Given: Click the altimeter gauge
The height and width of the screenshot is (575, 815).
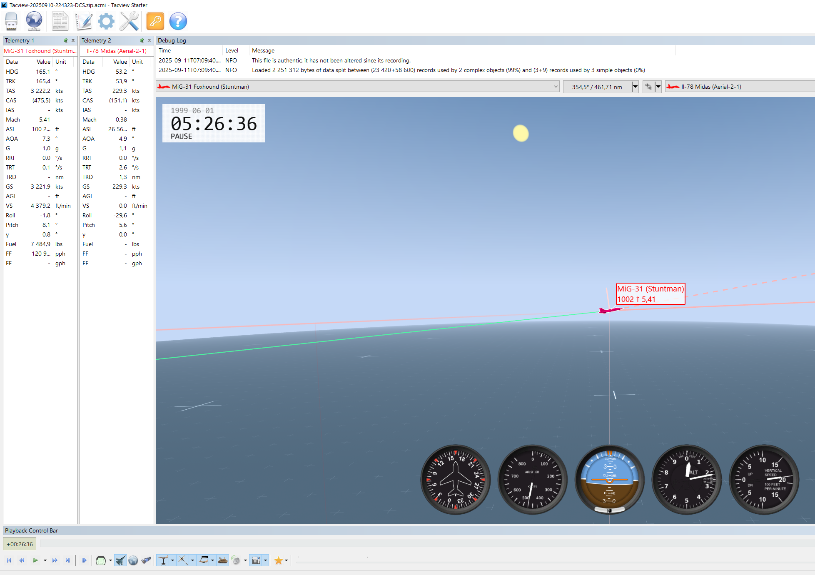Looking at the screenshot, I should coord(687,480).
